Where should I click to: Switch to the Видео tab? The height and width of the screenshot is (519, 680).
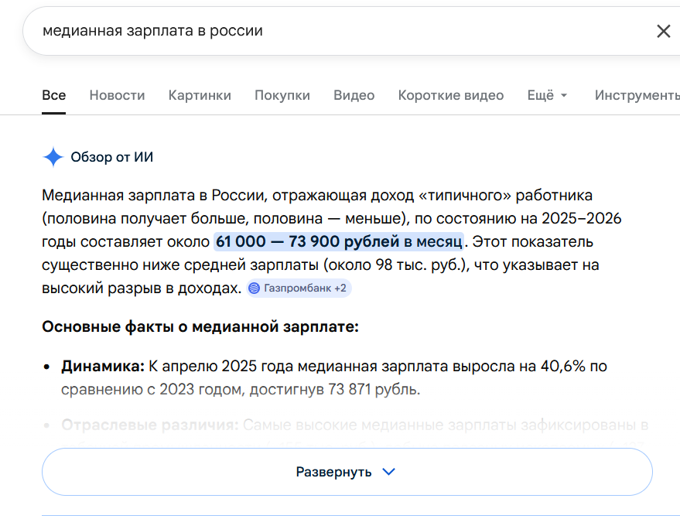pos(354,95)
